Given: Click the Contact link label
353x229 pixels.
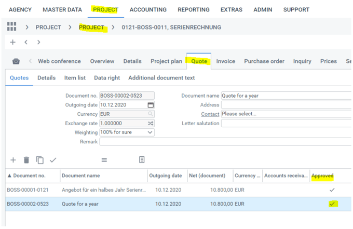Looking at the screenshot, I should 210,114.
